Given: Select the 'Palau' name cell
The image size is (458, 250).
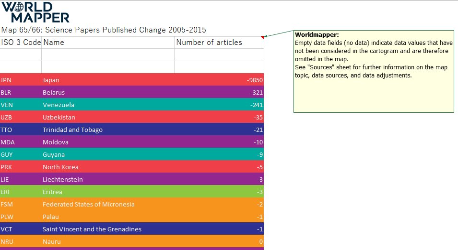Looking at the screenshot, I should [x=108, y=217].
